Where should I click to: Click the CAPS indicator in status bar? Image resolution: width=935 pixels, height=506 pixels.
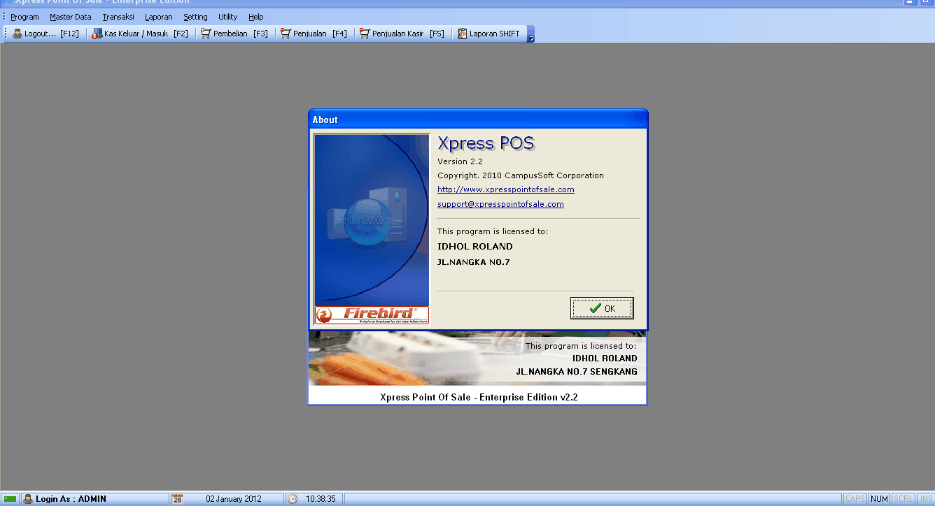pos(855,499)
